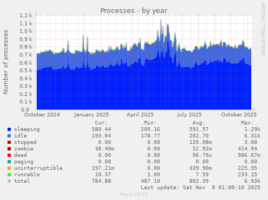This screenshot has height=200, width=268.
Task: Click idle average value 202.70
Action: click(199, 136)
